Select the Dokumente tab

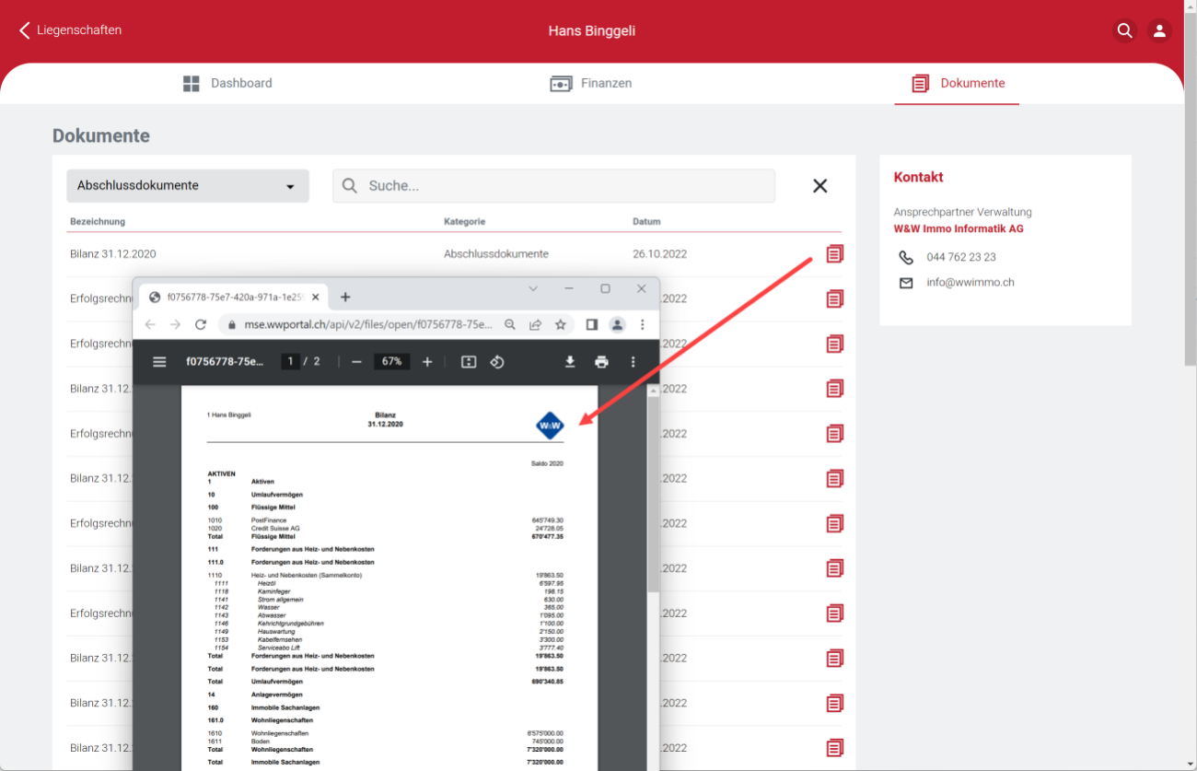(x=958, y=84)
